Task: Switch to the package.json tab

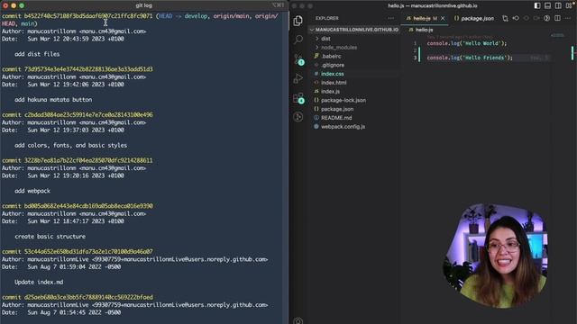Action: (x=473, y=18)
